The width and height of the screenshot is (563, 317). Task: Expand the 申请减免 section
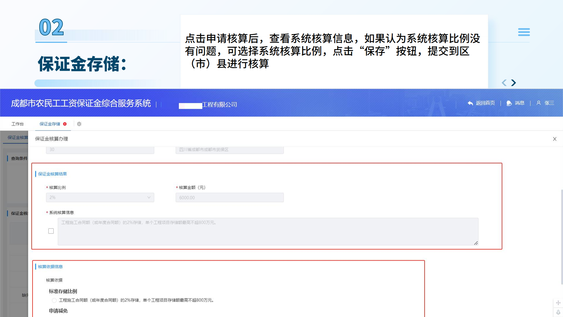tap(58, 311)
